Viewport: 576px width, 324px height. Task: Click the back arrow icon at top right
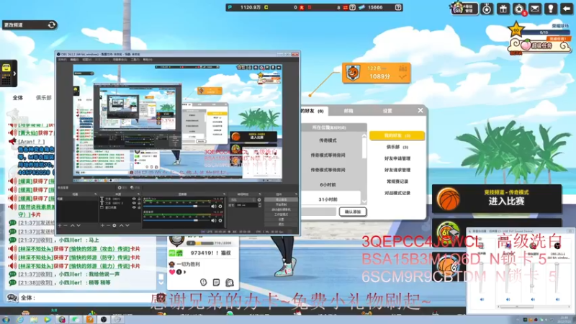point(567,9)
